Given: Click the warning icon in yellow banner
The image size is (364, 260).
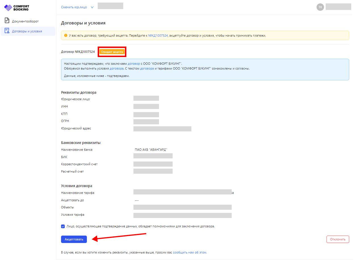Looking at the screenshot, I should click(66, 35).
